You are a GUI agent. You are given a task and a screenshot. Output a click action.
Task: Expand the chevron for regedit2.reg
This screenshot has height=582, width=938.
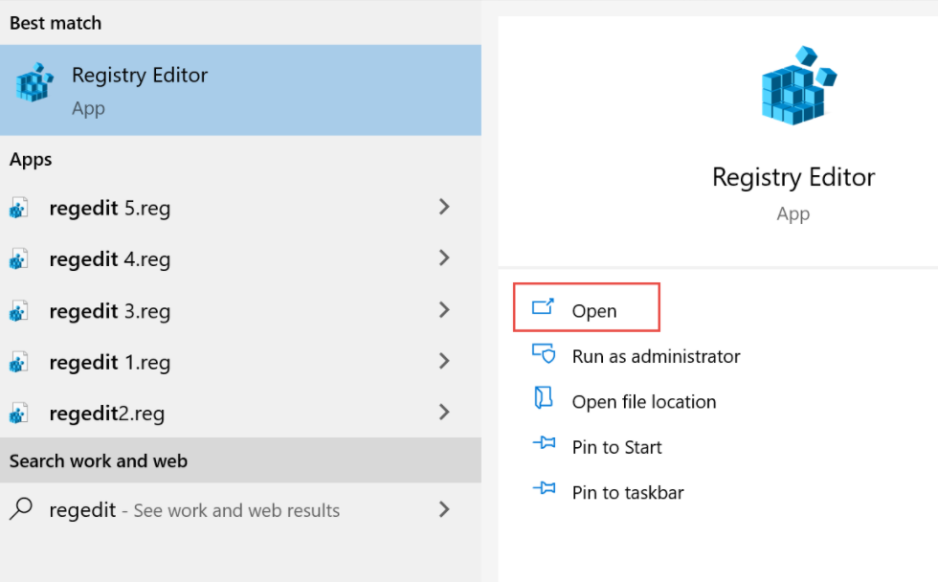point(444,413)
